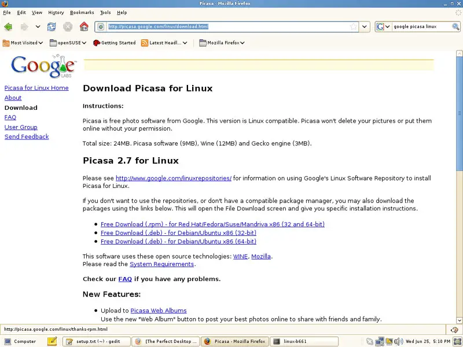The image size is (463, 347).
Task: Open the History menu
Action: (x=56, y=12)
